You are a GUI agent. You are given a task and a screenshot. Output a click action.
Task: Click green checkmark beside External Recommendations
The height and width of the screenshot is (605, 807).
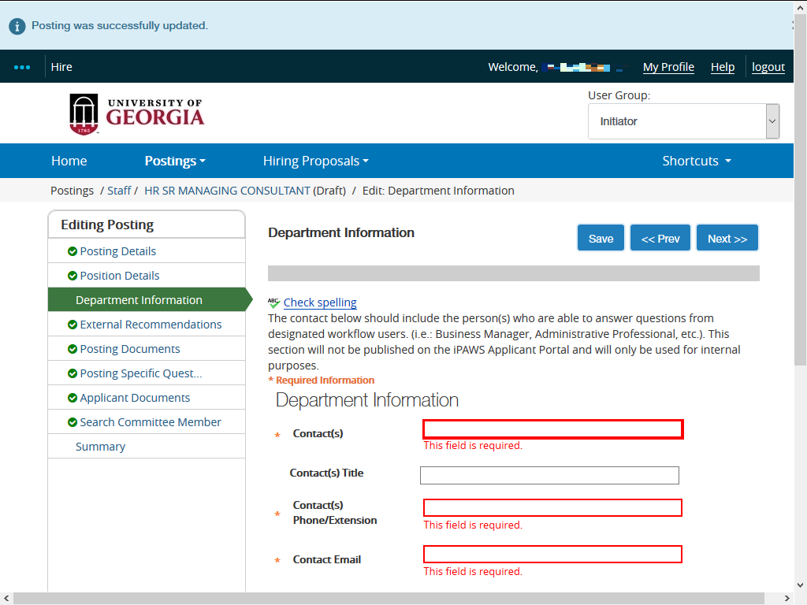[73, 325]
